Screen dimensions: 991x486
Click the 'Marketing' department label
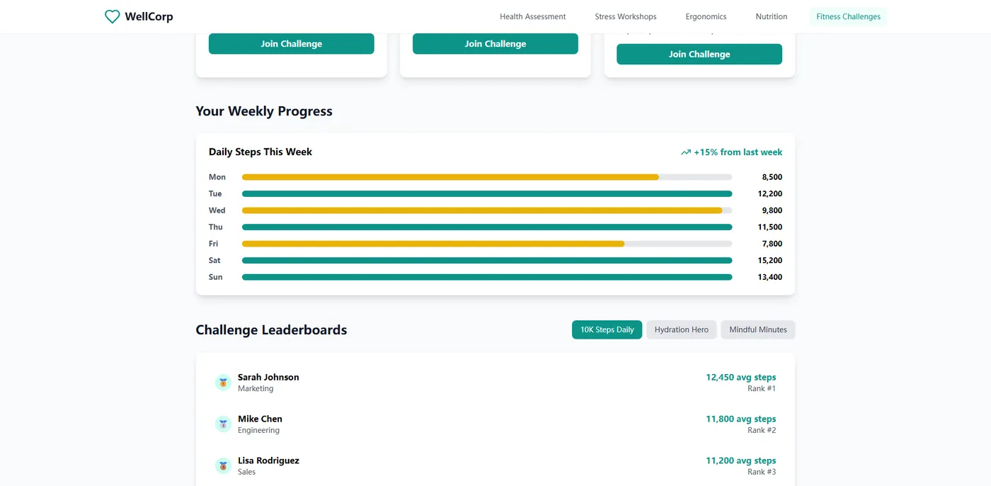pos(256,388)
